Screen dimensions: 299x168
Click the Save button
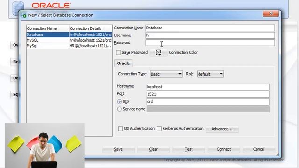pos(118,149)
